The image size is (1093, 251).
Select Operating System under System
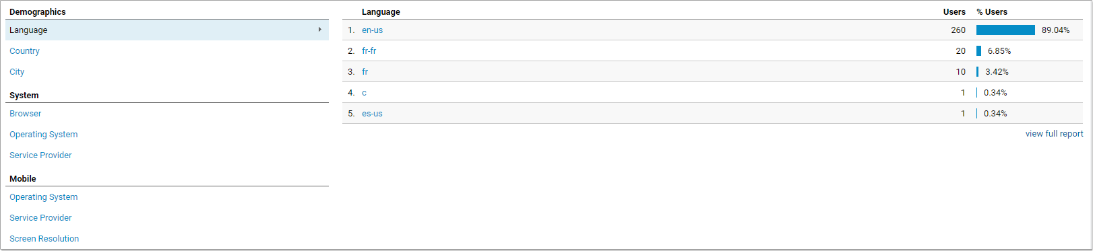43,135
